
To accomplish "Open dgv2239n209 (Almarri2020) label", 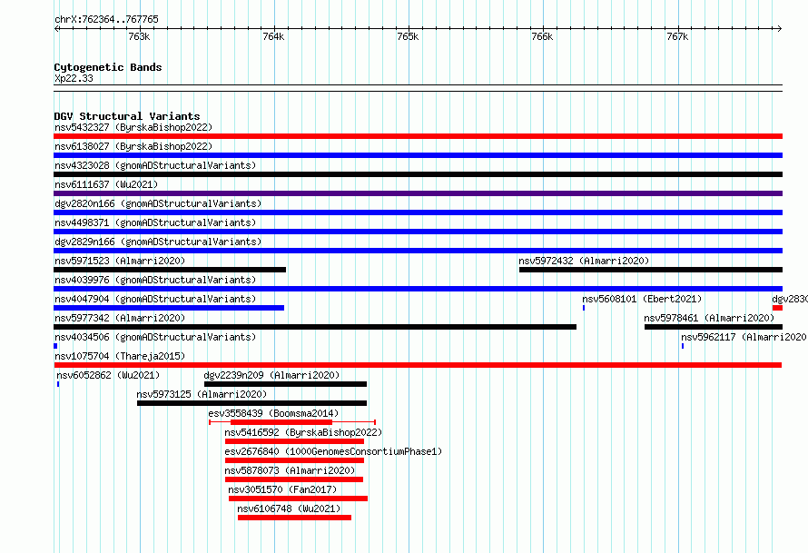I will click(271, 375).
